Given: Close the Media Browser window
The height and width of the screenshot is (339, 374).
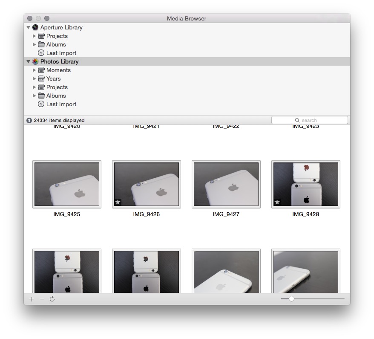Looking at the screenshot, I should tap(30, 18).
